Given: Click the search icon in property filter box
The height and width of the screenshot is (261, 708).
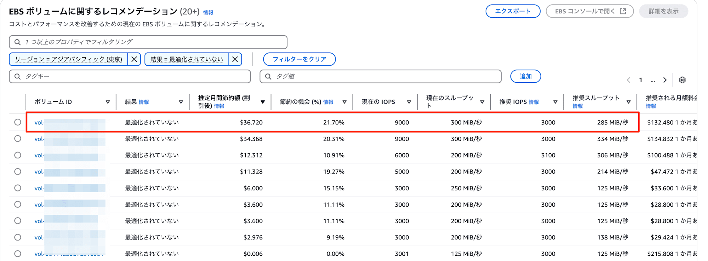Looking at the screenshot, I should [x=17, y=42].
